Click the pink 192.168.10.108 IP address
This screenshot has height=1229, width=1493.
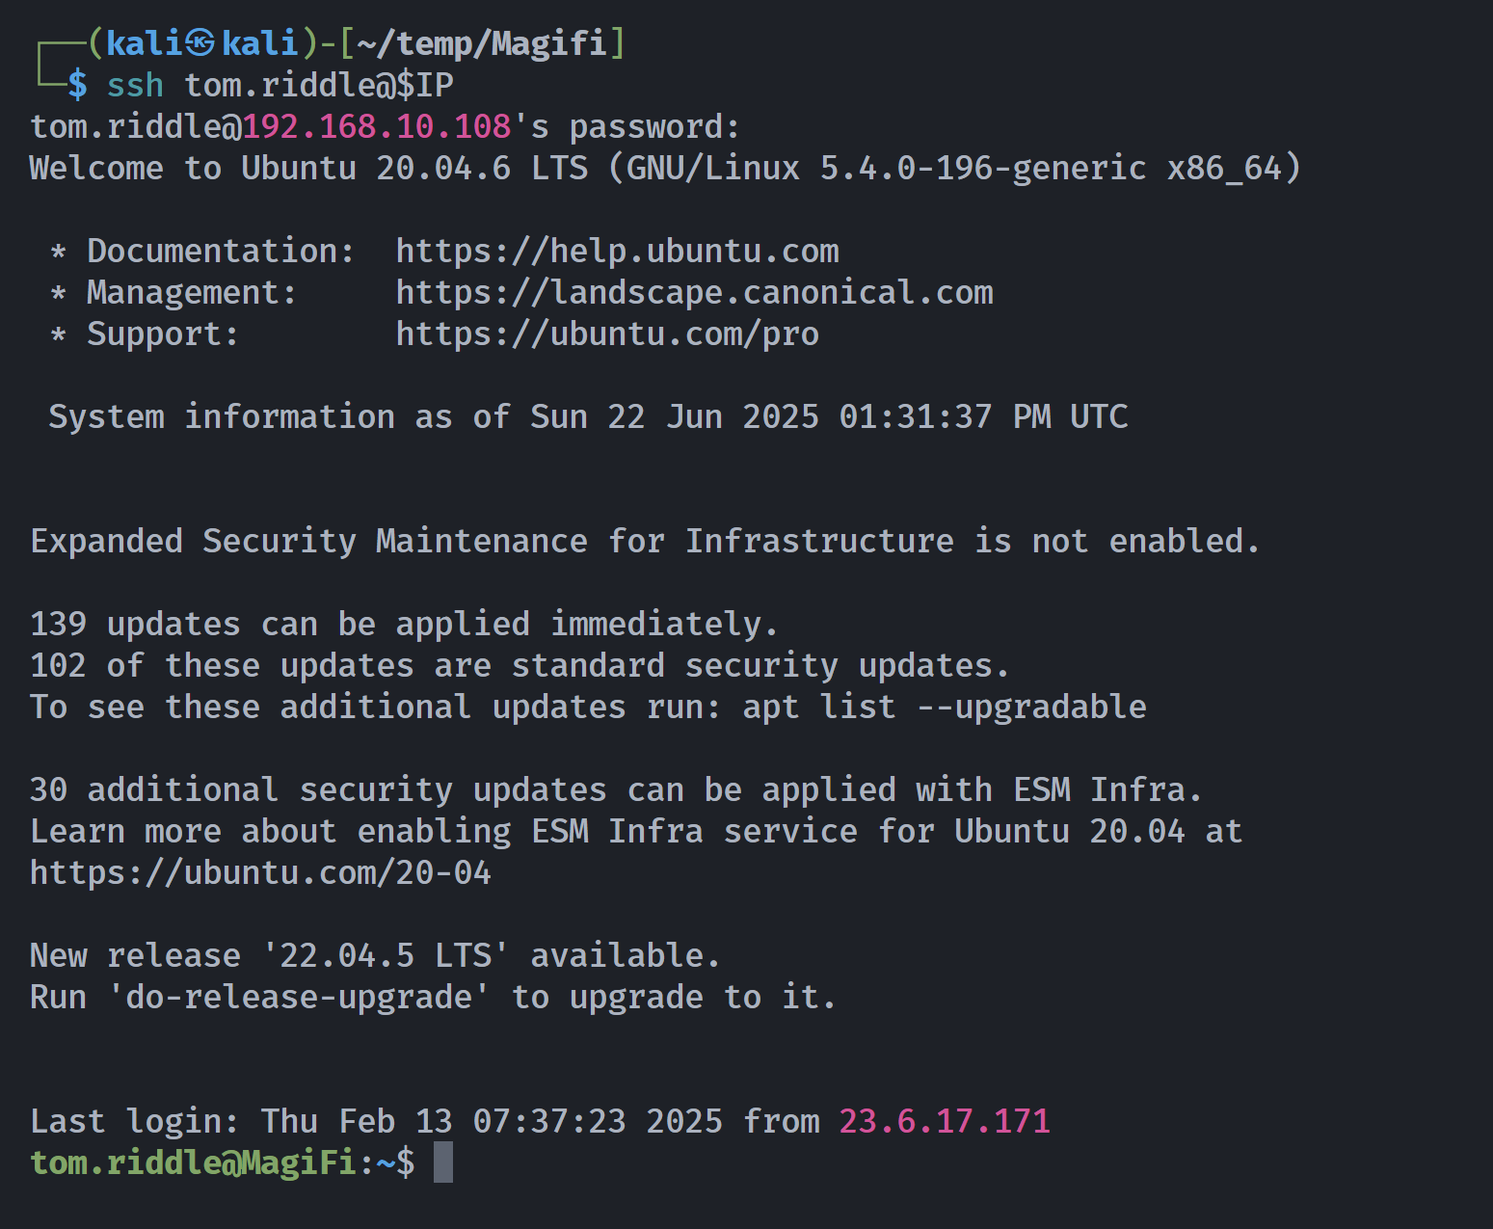pyautogui.click(x=377, y=126)
